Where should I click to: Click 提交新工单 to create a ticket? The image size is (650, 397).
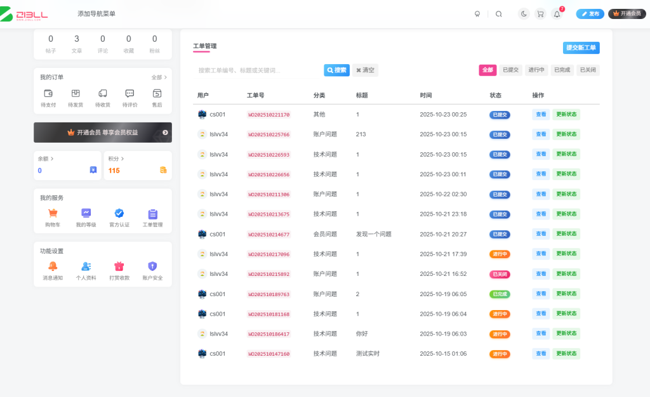point(581,48)
